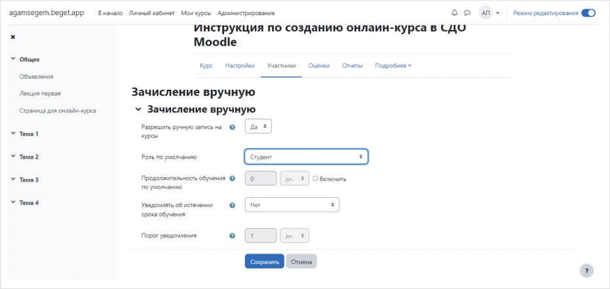The width and height of the screenshot is (610, 289).
Task: Open the Уведомлять Нет dropdown
Action: pyautogui.click(x=292, y=204)
